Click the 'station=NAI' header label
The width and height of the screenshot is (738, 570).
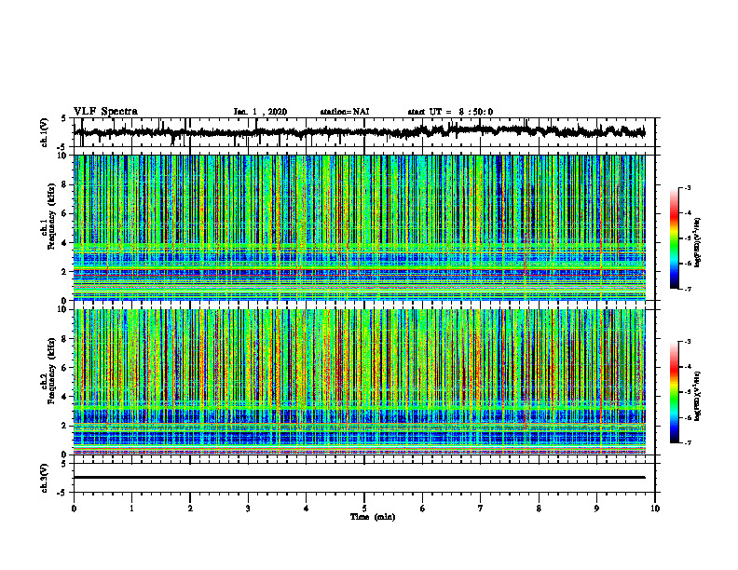pyautogui.click(x=345, y=112)
